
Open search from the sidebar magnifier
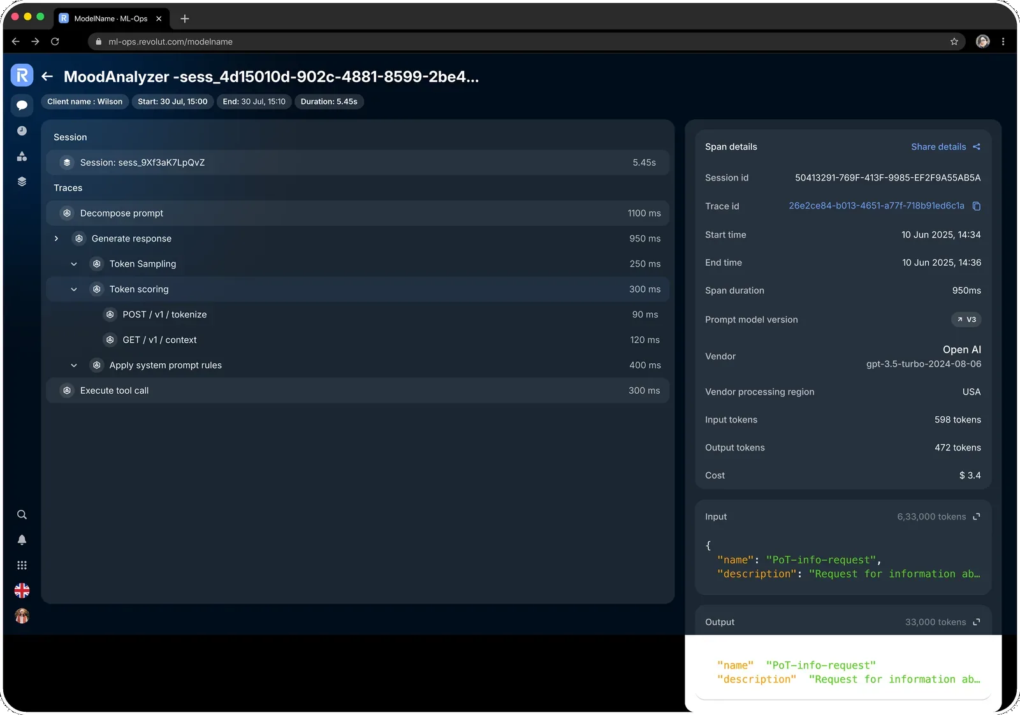click(x=22, y=515)
